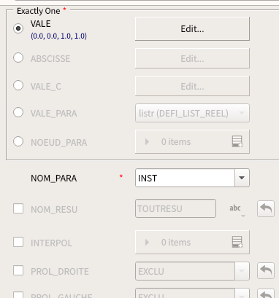Click the Edit... button for VALE
The image size is (279, 298).
[192, 29]
